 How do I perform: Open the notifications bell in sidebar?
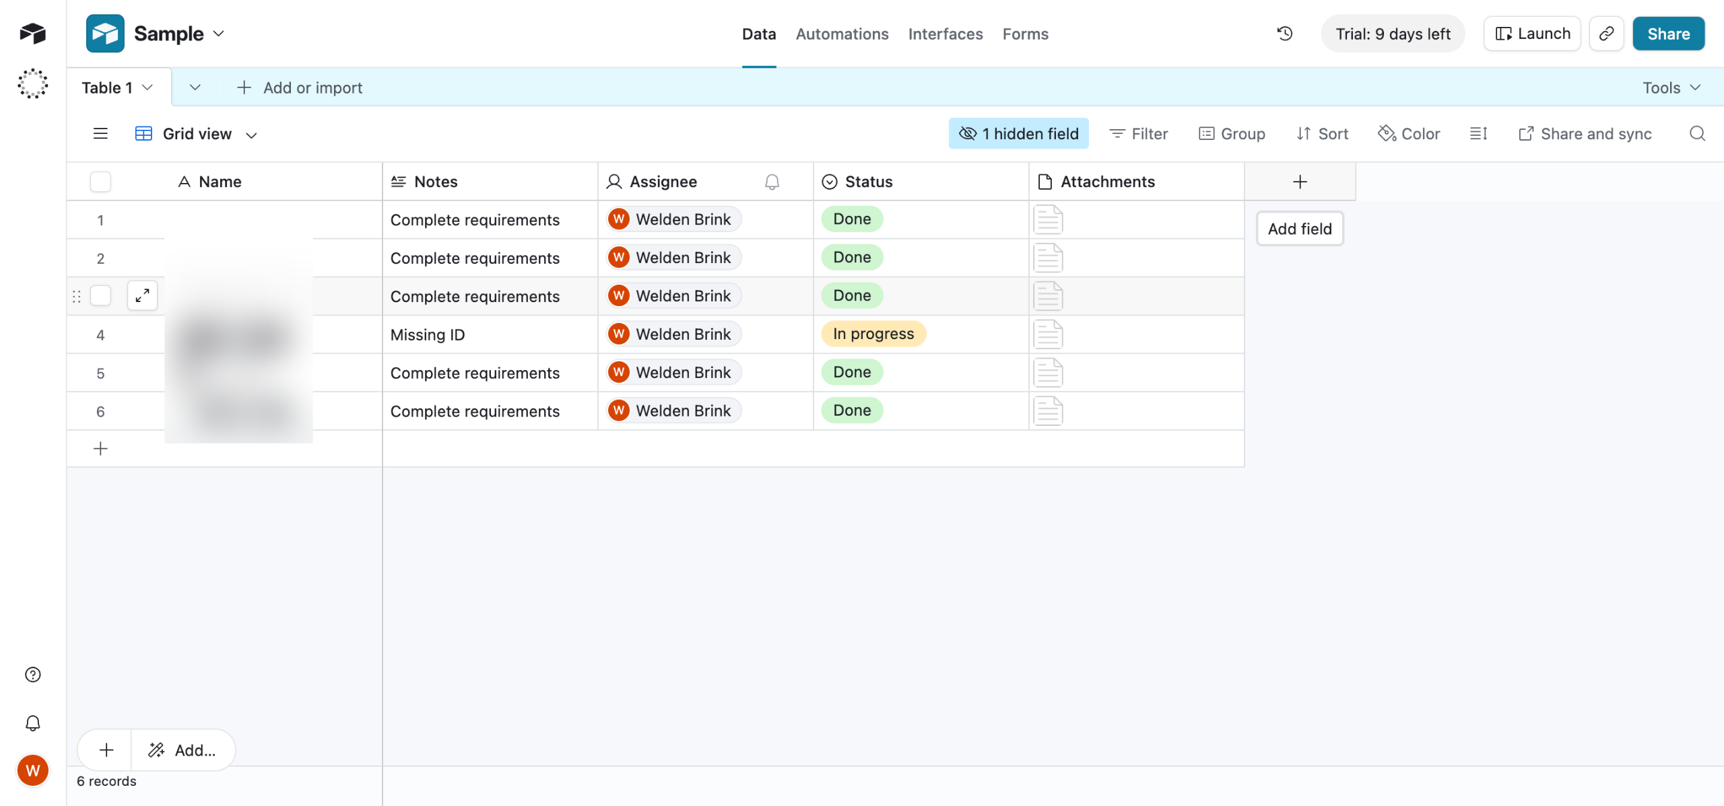32,723
